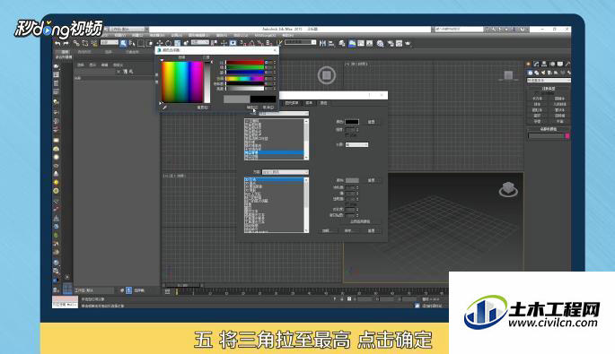This screenshot has height=354, width=615.
Task: Open the 编辑 menu in Scene Explorer
Action: pos(105,65)
